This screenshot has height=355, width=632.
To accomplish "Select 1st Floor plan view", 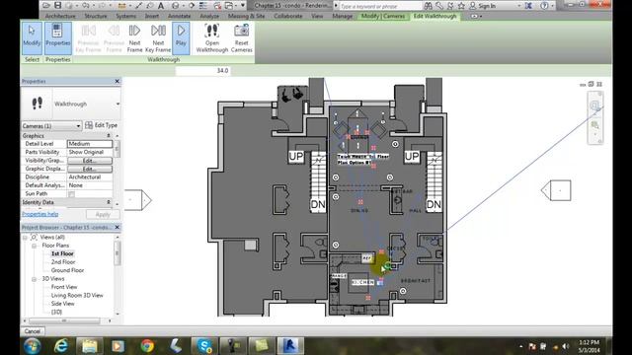I will (x=62, y=253).
